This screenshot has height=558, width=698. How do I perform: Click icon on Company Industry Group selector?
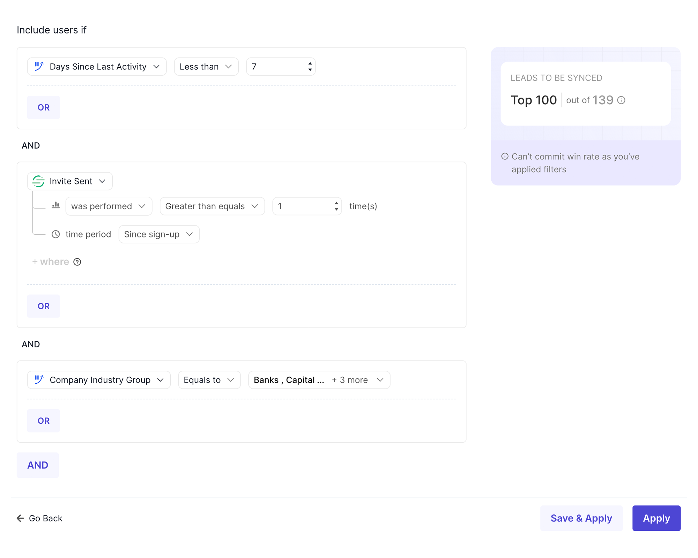point(39,379)
